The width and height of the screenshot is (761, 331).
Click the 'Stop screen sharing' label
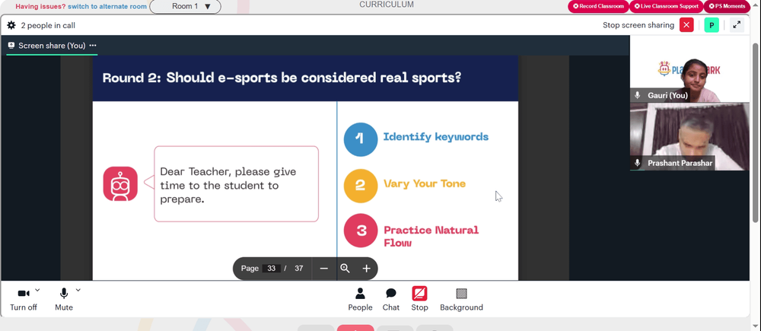638,25
